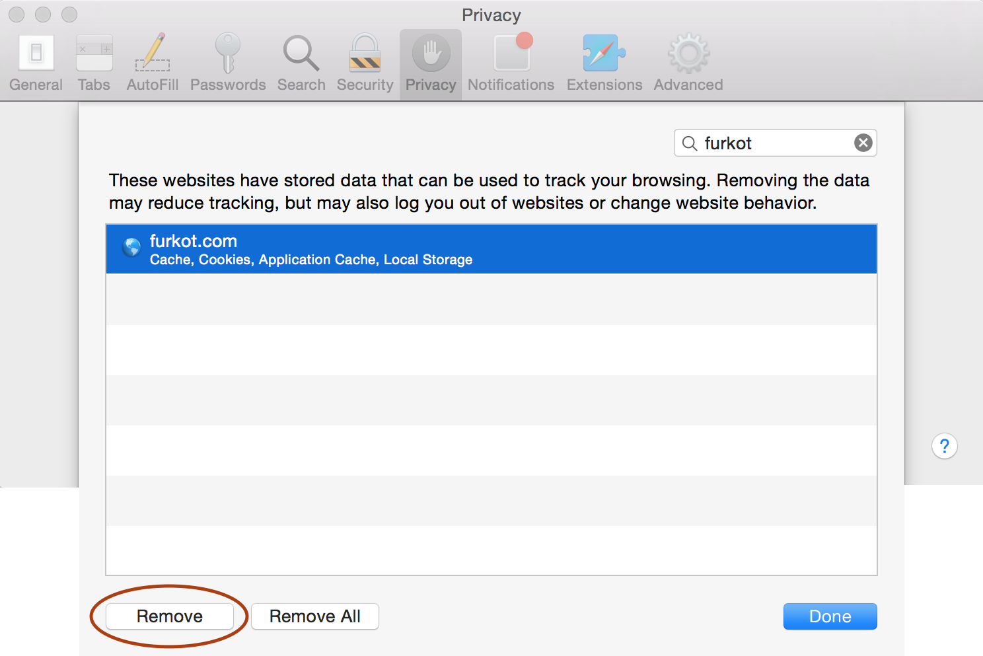The image size is (983, 656).
Task: Click the furkot search field
Action: 773,143
